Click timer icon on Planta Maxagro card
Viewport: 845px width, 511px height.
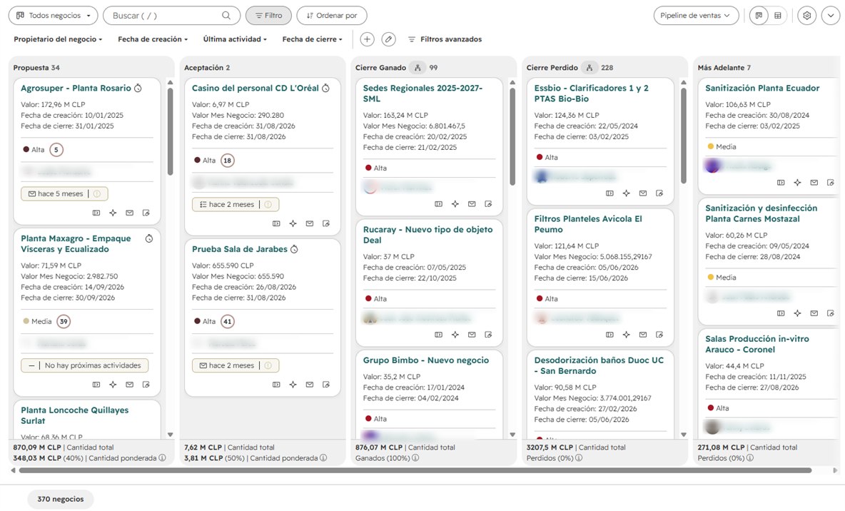149,238
